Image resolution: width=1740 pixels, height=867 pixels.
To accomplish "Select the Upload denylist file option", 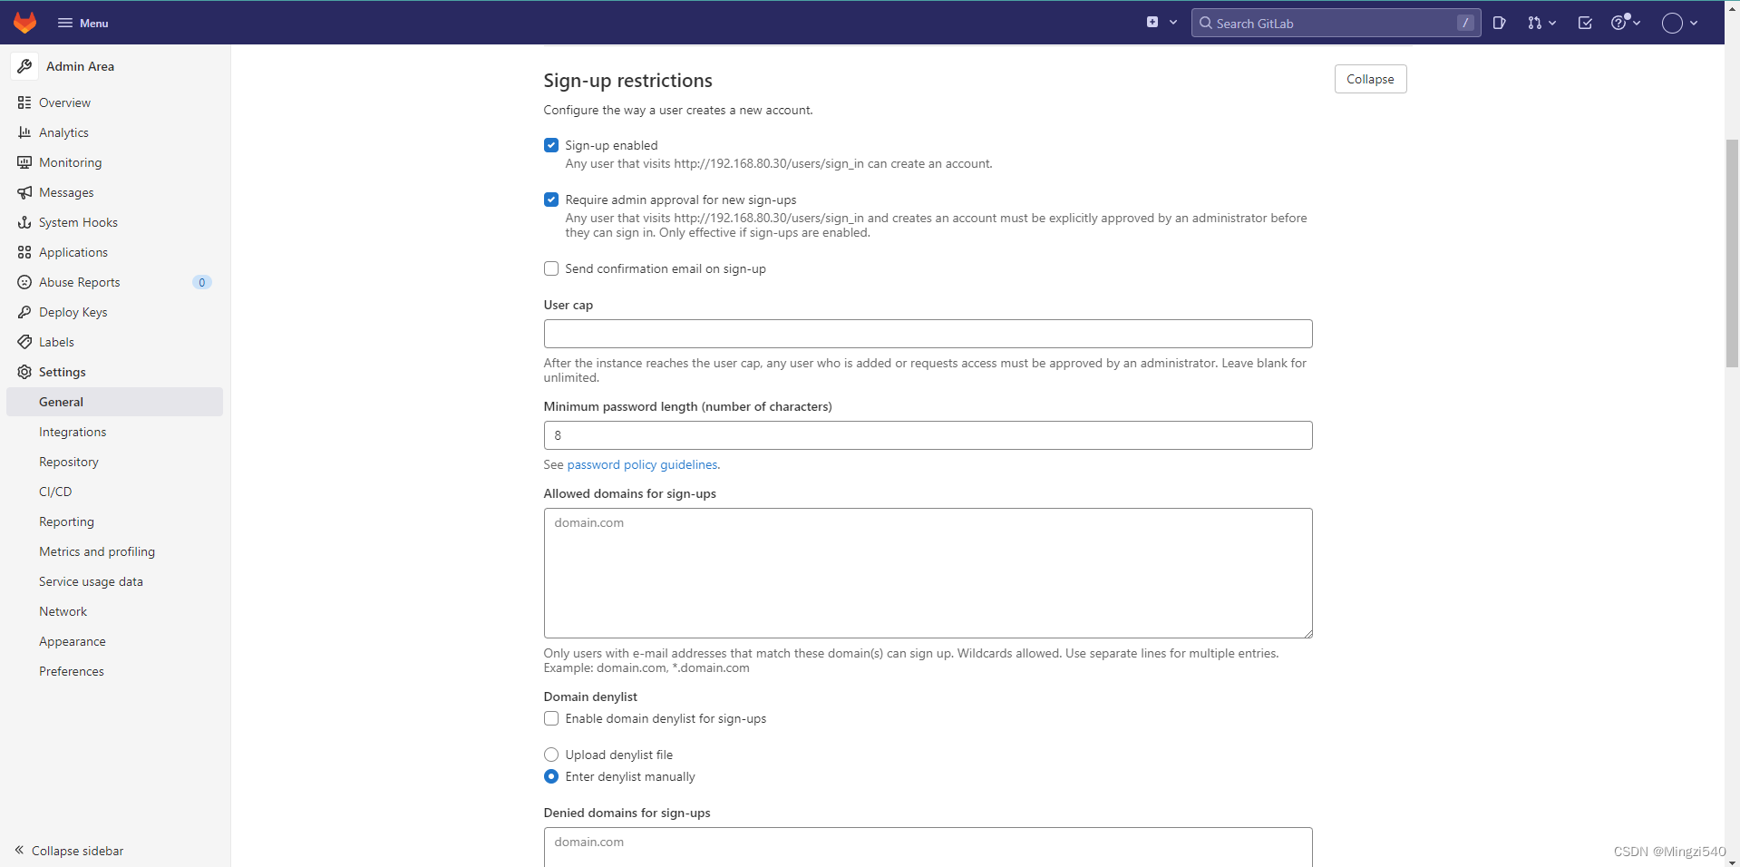I will (551, 755).
